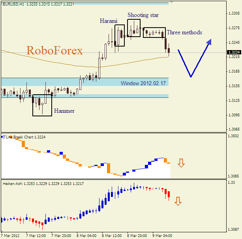Click the 7 Mar 2012 date axis label
This screenshot has height=239, width=242.
coord(10,236)
